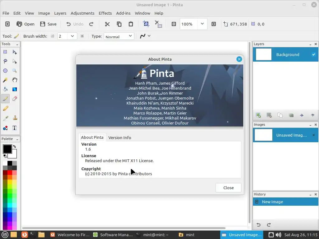Swap primary and secondary colors arrow

click(14, 146)
